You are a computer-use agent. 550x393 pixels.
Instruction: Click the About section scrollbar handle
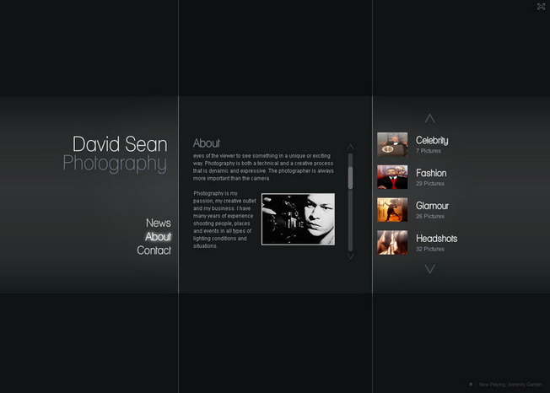[350, 177]
